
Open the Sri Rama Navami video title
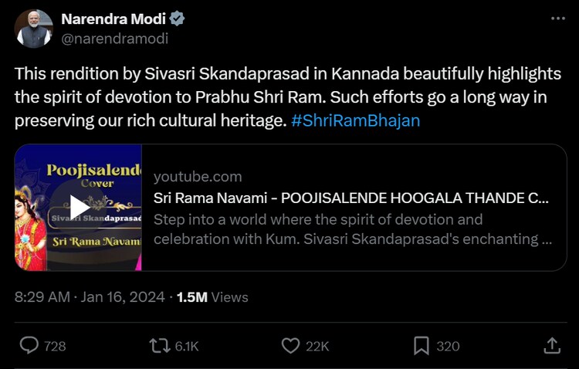tap(351, 198)
